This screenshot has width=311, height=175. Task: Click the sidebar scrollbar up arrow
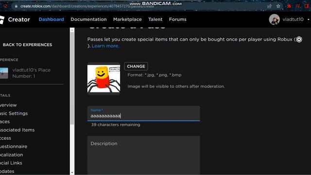72,30
